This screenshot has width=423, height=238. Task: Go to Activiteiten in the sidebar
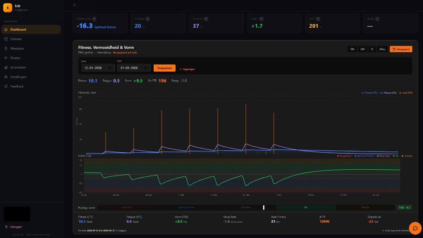click(18, 67)
